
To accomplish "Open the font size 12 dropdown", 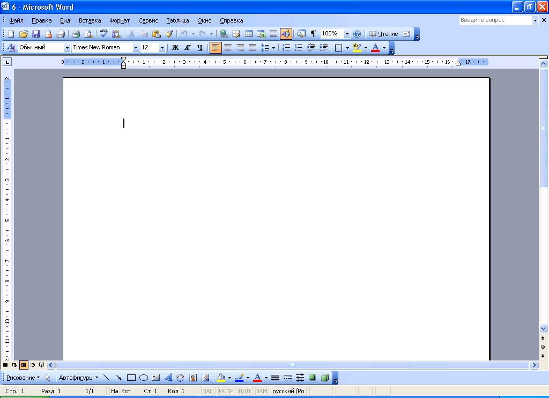I will point(162,48).
